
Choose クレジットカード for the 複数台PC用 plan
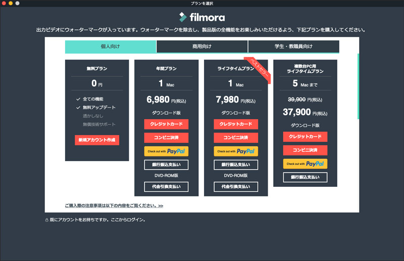[x=305, y=136]
